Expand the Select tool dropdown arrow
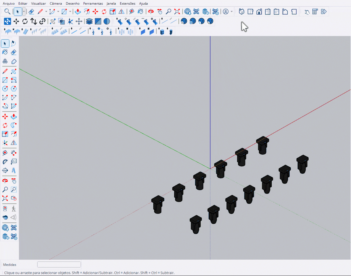351x276 pixels. tap(24, 12)
